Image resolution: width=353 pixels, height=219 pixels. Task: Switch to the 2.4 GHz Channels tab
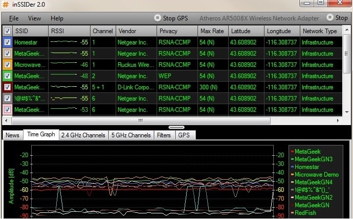coord(83,135)
